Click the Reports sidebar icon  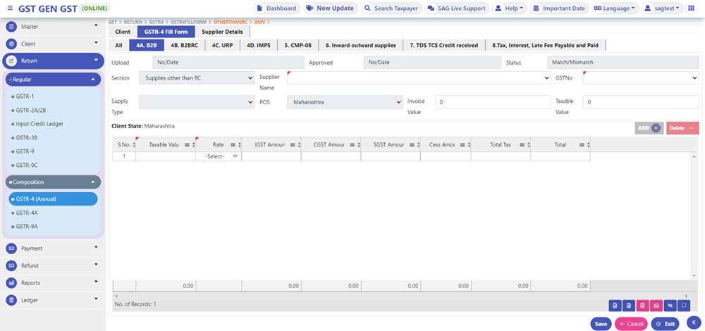(11, 283)
